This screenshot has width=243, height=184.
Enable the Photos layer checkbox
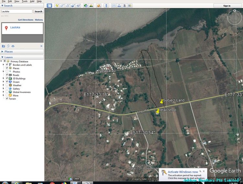7,72
